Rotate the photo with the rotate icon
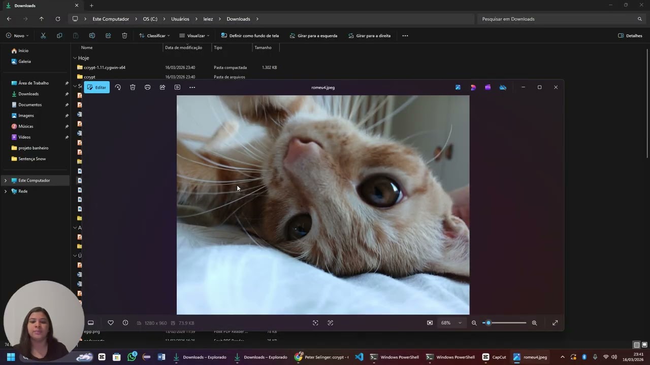 point(118,87)
